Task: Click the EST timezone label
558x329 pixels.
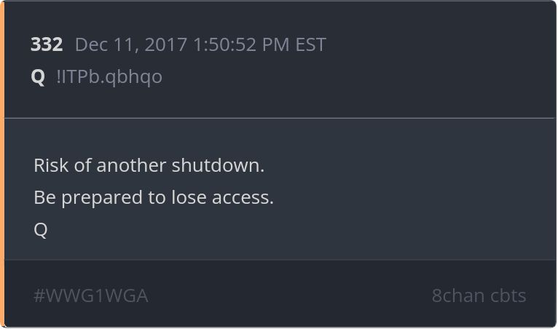Action: [310, 45]
